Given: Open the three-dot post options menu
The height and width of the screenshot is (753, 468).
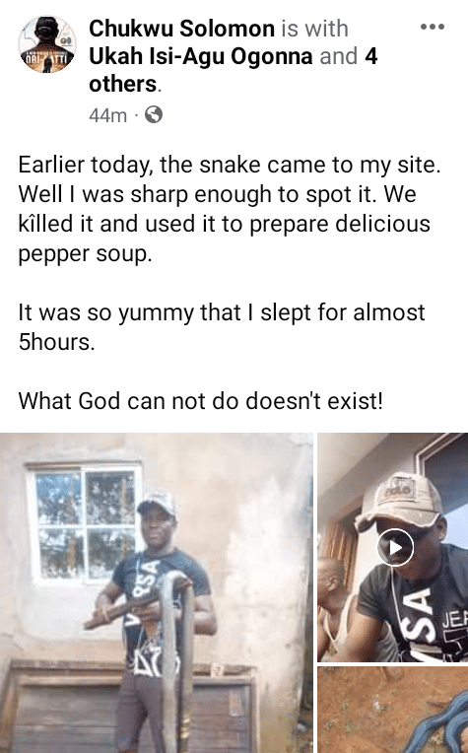Looking at the screenshot, I should pos(432,28).
